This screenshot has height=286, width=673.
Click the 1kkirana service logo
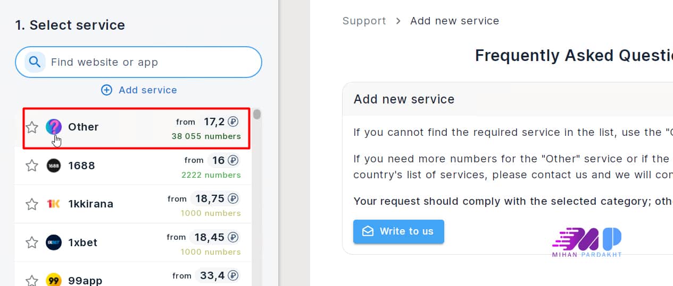point(54,204)
